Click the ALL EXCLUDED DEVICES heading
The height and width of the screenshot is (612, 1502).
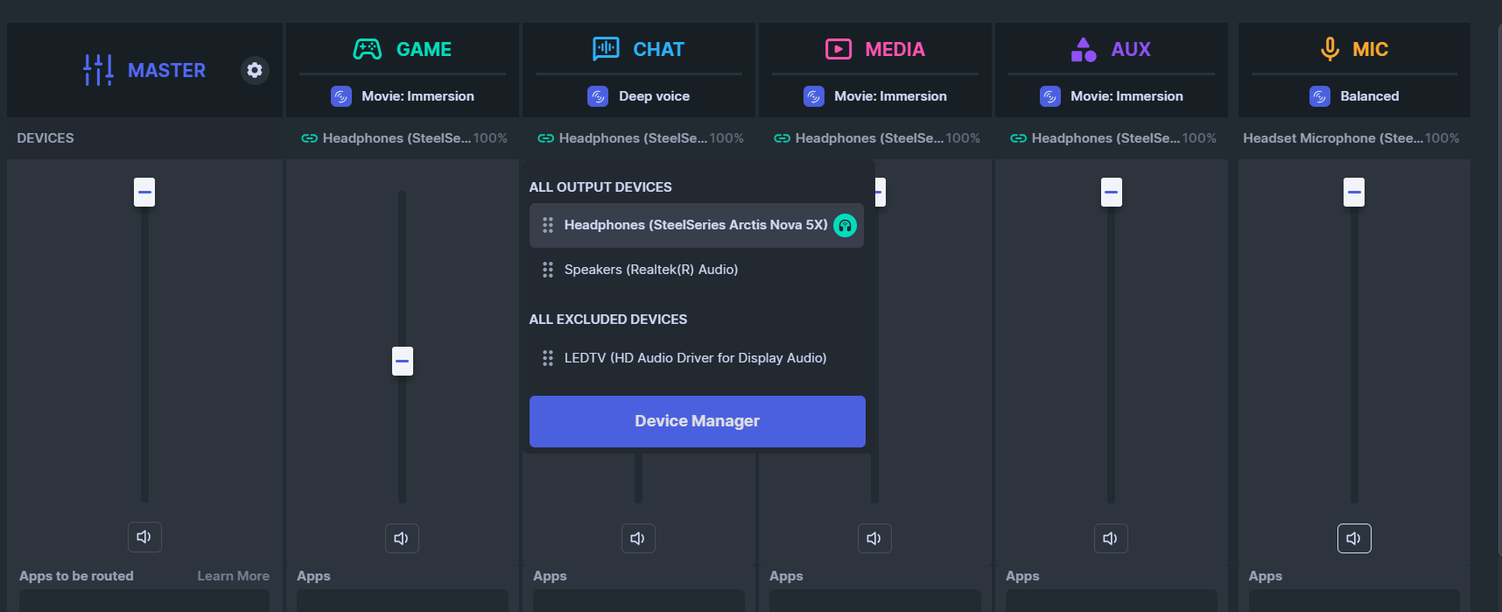pos(608,320)
